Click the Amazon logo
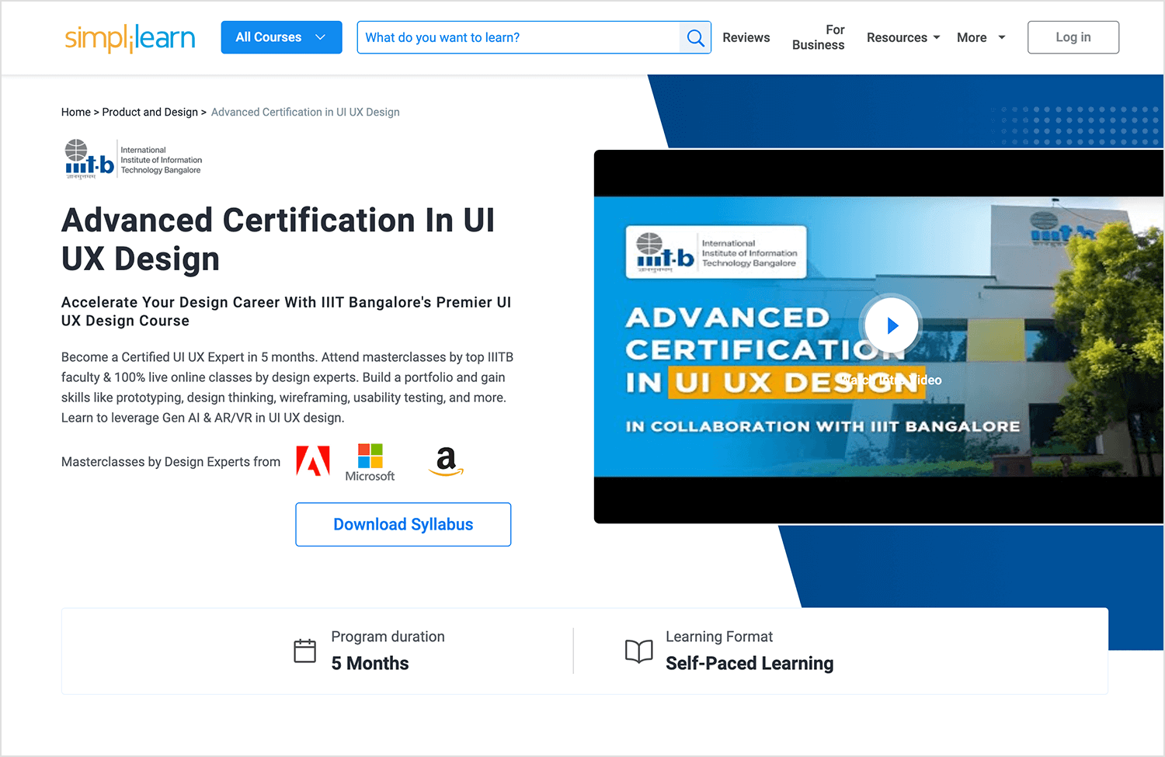The image size is (1165, 757). point(446,461)
